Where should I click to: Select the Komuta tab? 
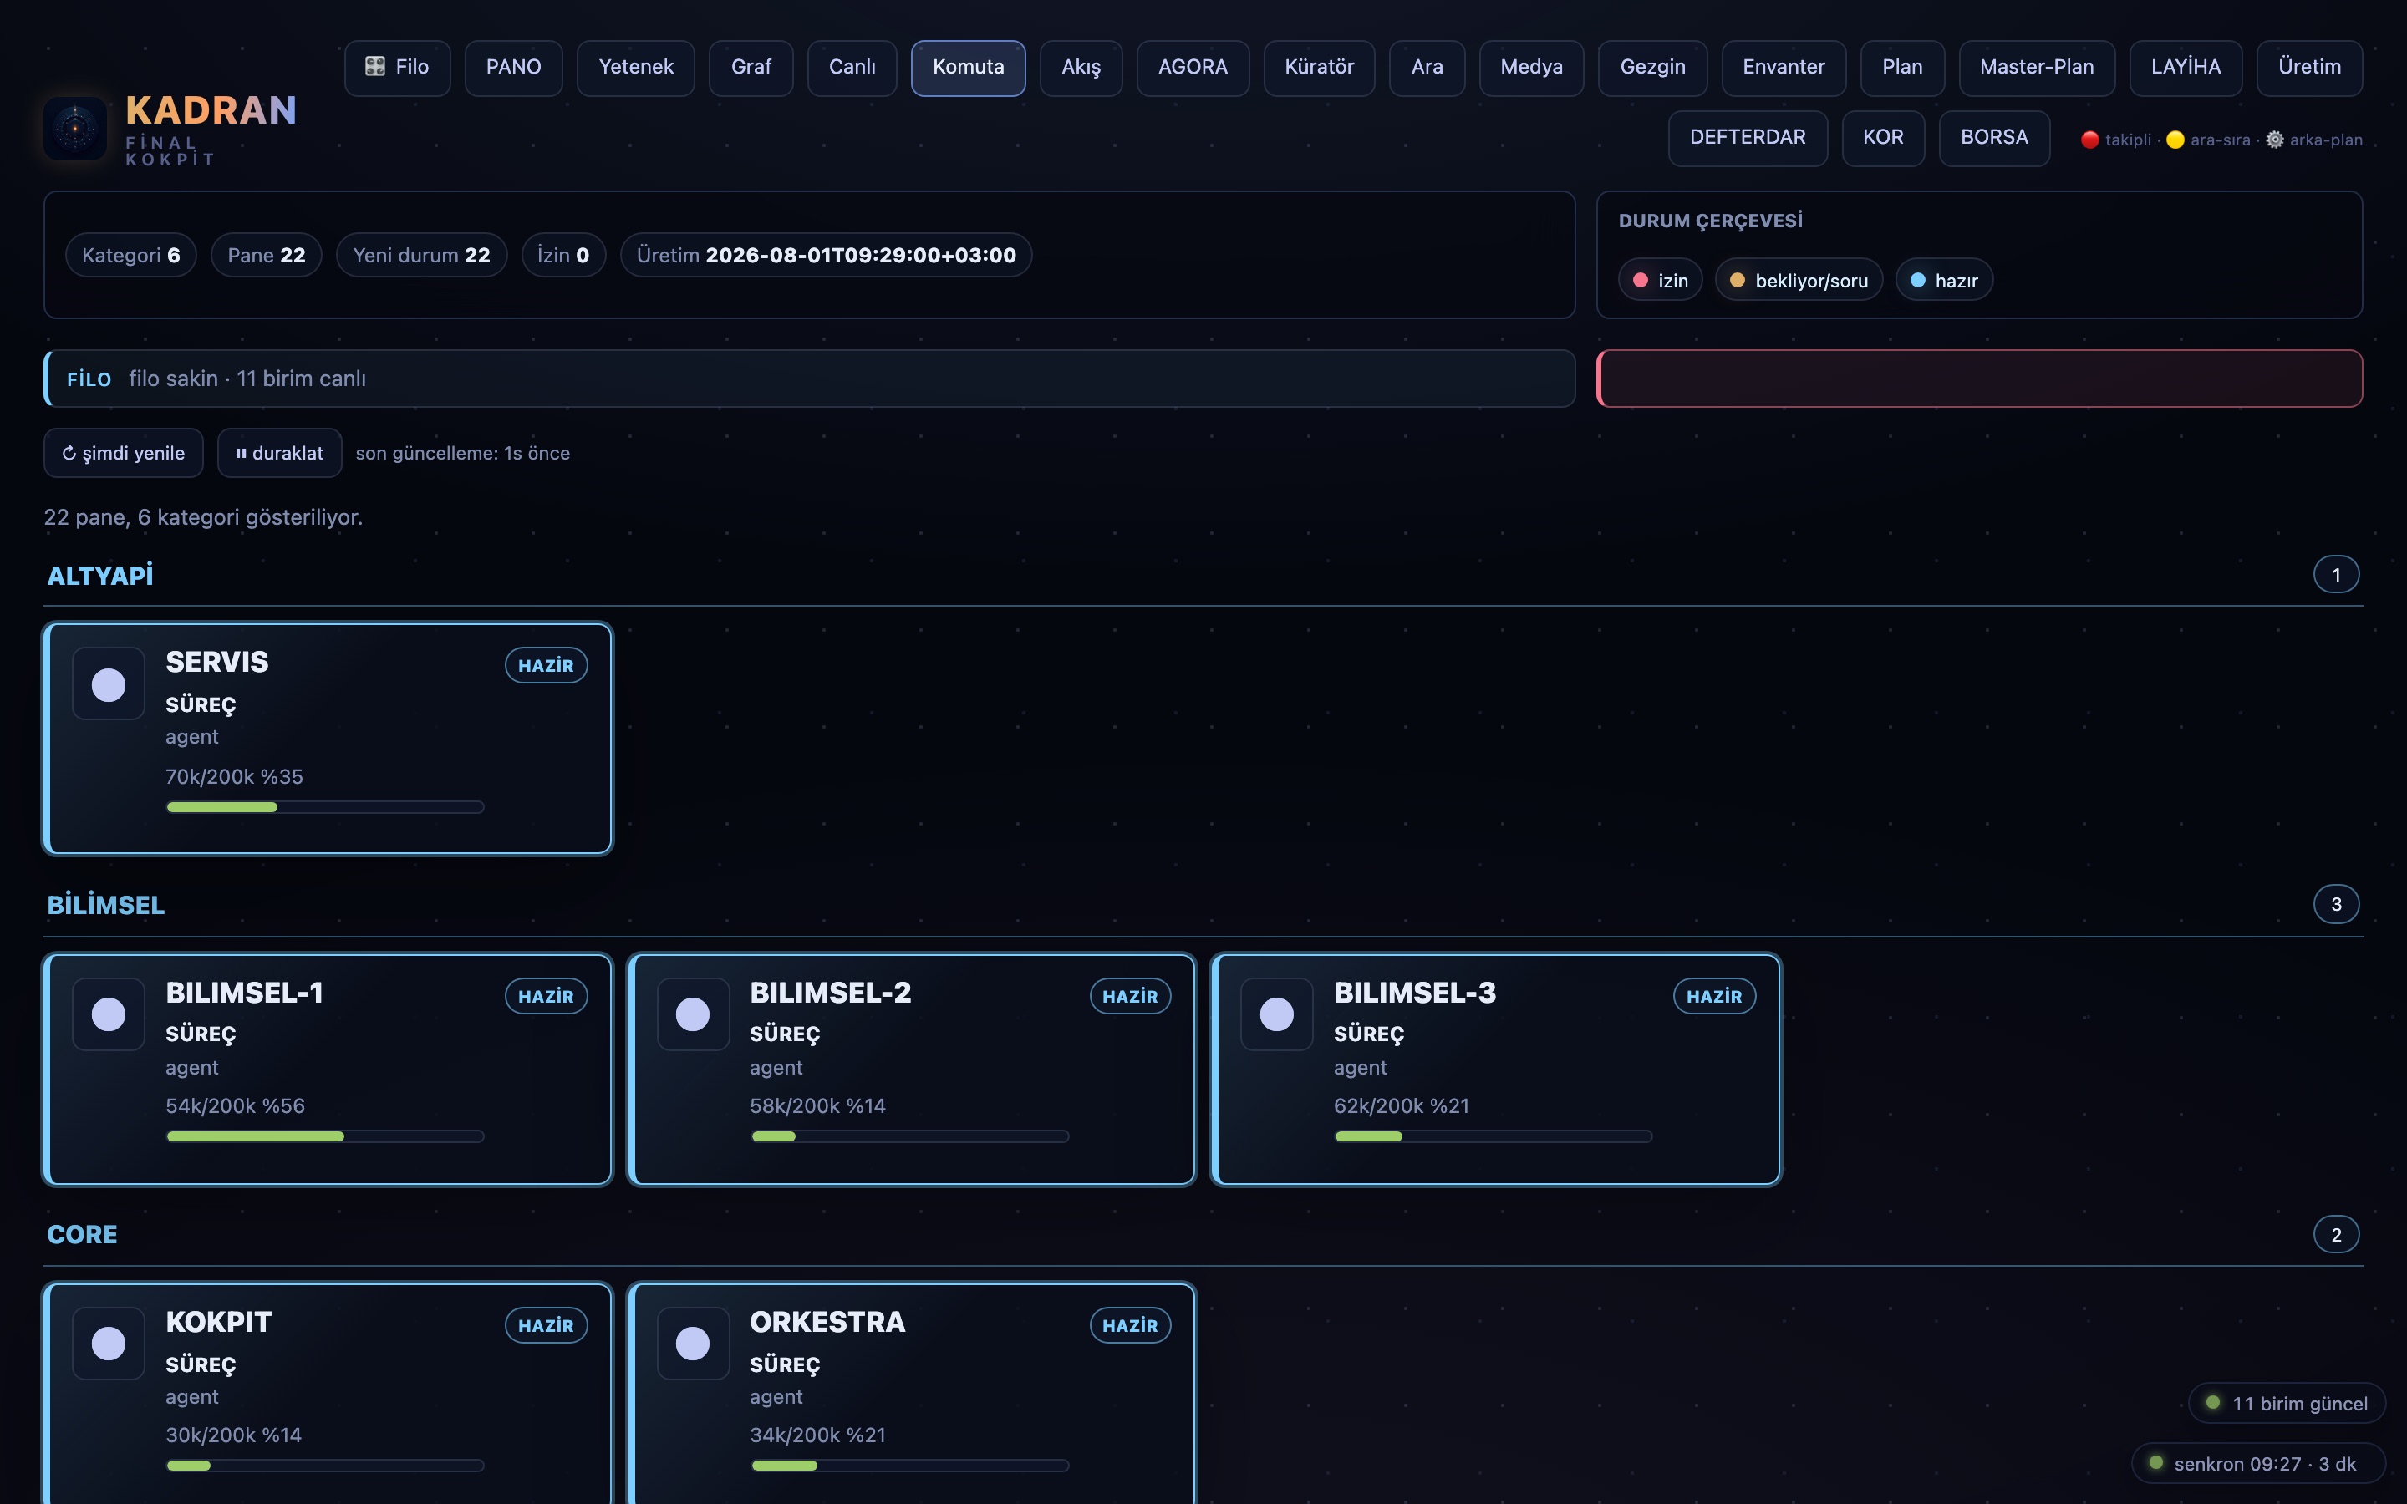(968, 68)
